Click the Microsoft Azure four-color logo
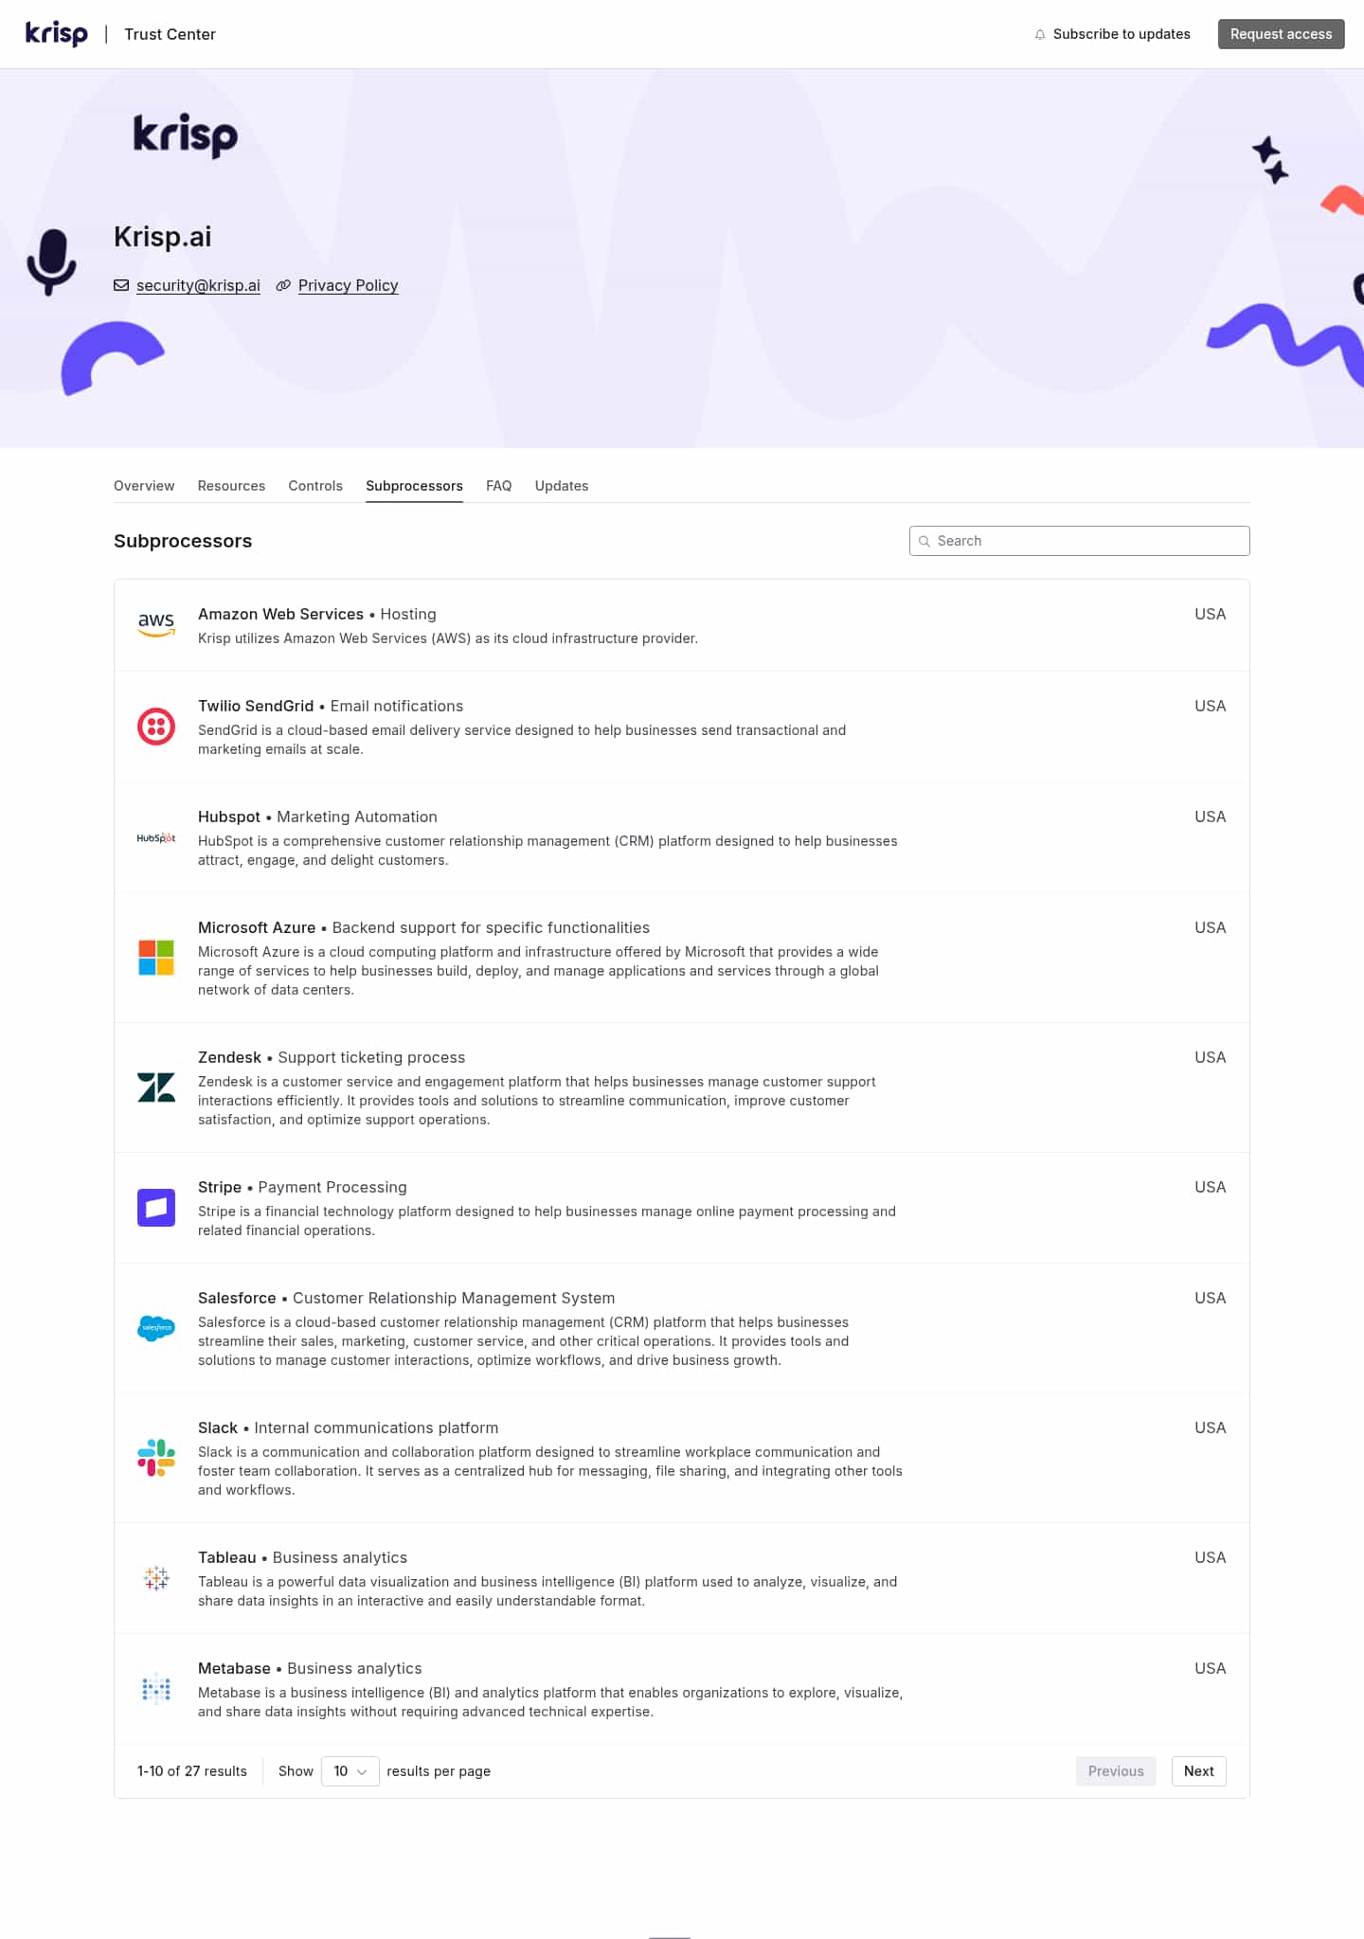The height and width of the screenshot is (1939, 1364). point(156,958)
